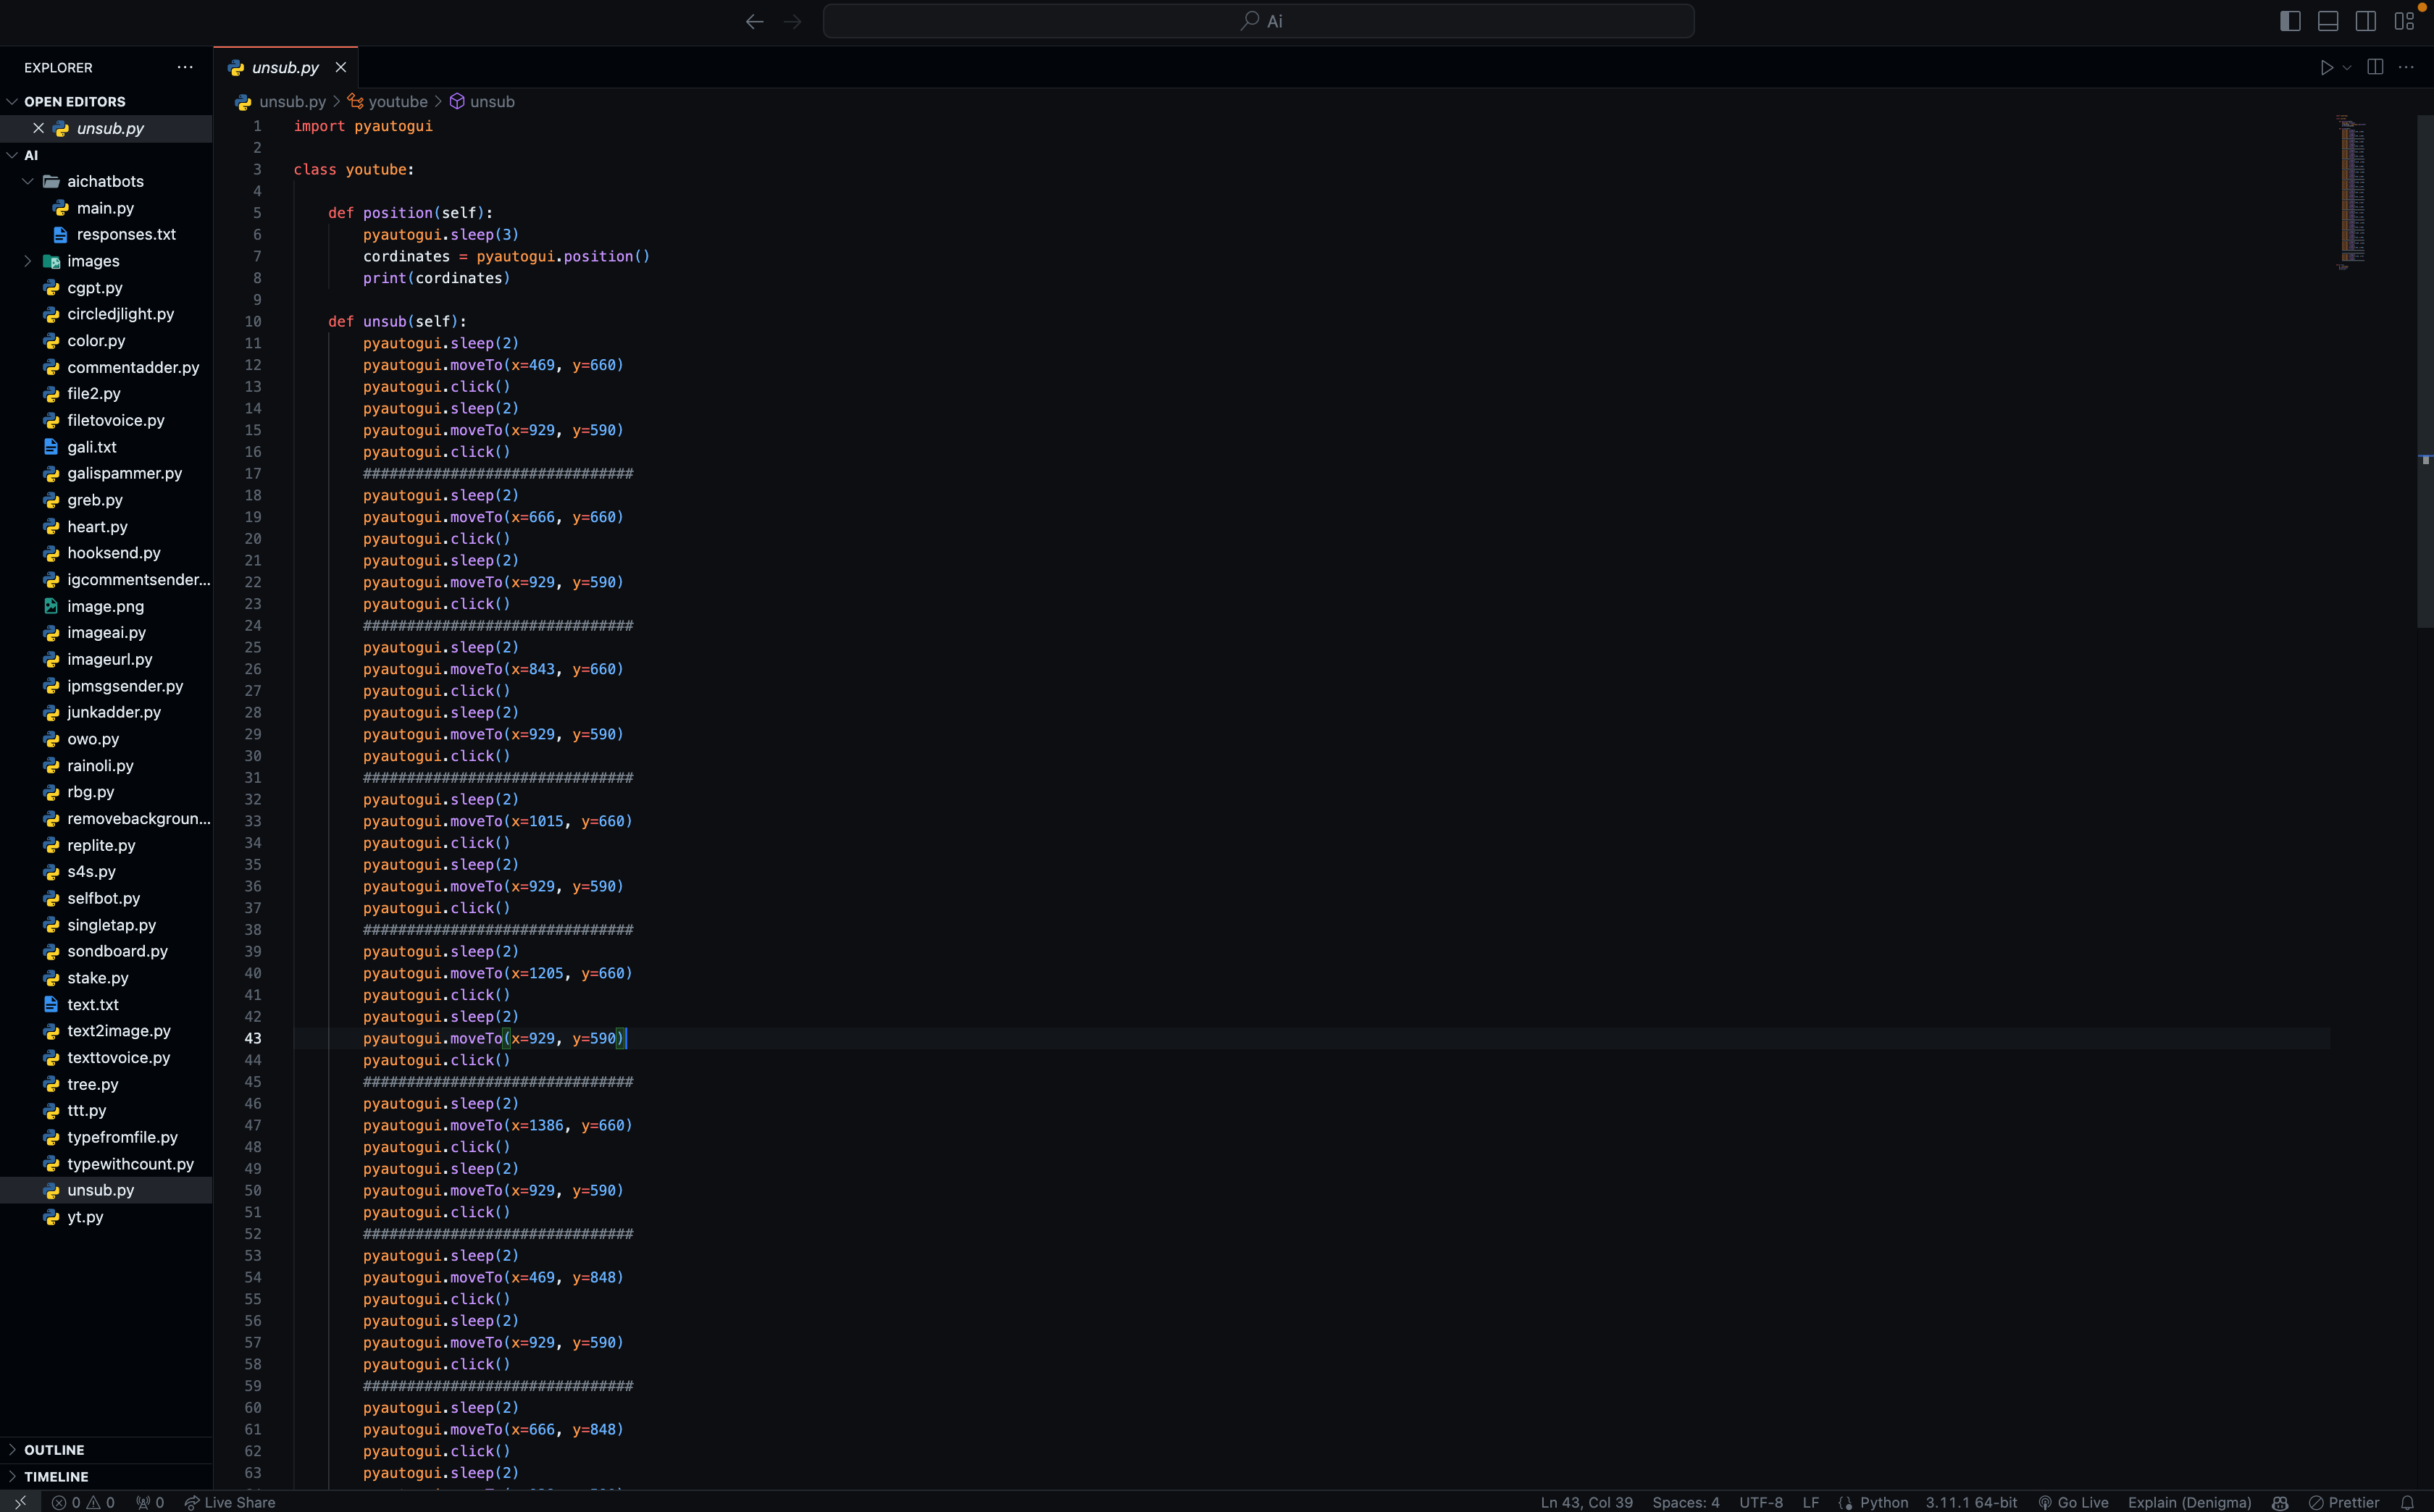
Task: Collapse the aichatbots folder
Action: [x=28, y=181]
